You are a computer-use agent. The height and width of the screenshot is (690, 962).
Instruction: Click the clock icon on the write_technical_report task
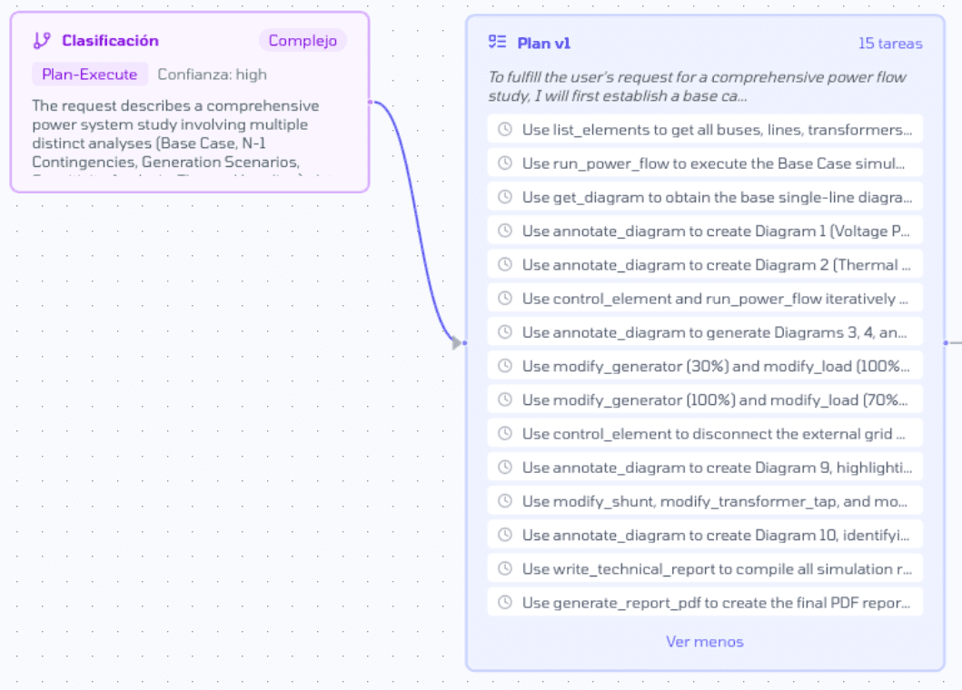[505, 568]
